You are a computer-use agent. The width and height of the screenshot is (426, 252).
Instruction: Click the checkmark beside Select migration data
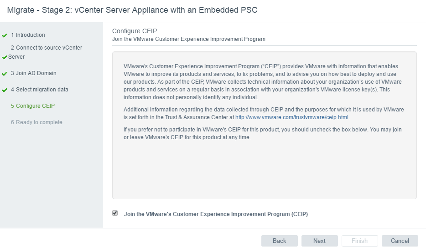click(x=5, y=90)
